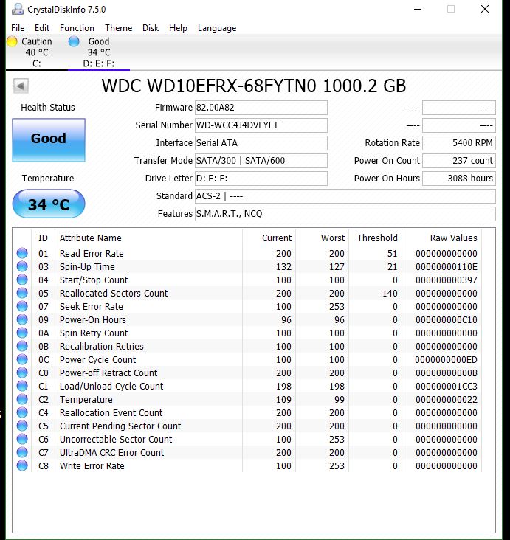Click the ID column header
The height and width of the screenshot is (540, 510).
(x=43, y=238)
